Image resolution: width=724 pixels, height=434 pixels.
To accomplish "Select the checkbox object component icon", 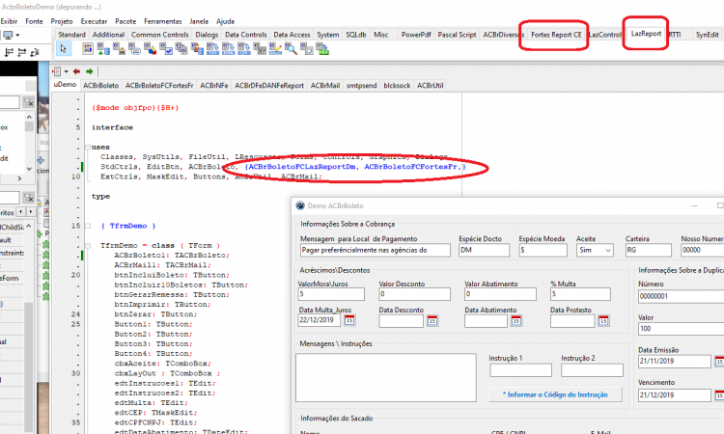I will coord(166,48).
